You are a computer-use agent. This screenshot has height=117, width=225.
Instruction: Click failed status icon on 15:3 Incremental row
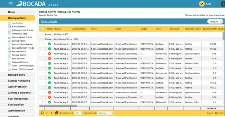pyautogui.click(x=50, y=93)
